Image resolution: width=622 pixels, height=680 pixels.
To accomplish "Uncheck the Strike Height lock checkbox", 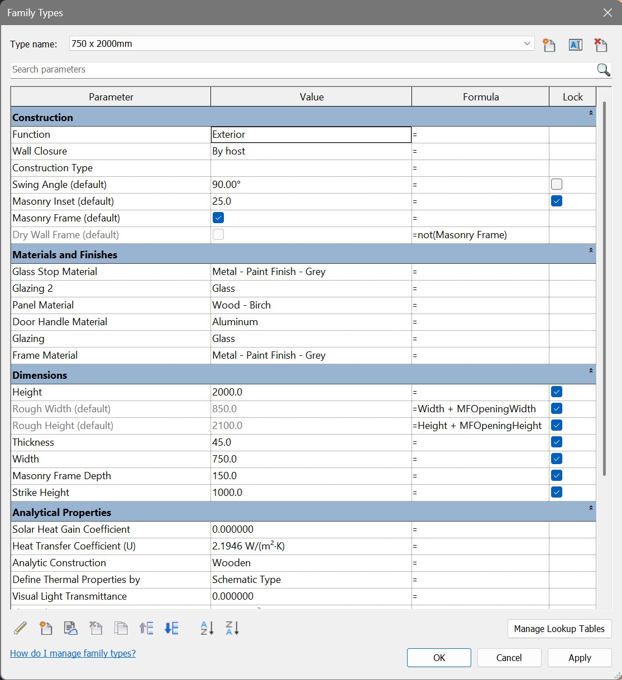I will tap(557, 492).
